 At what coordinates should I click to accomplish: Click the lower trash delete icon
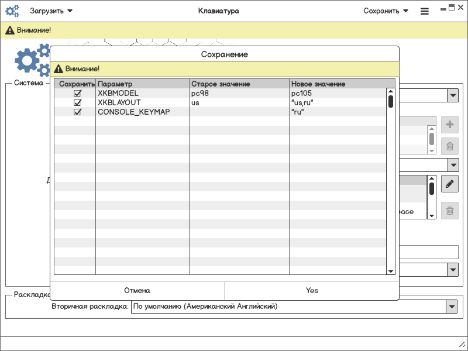pyautogui.click(x=449, y=211)
